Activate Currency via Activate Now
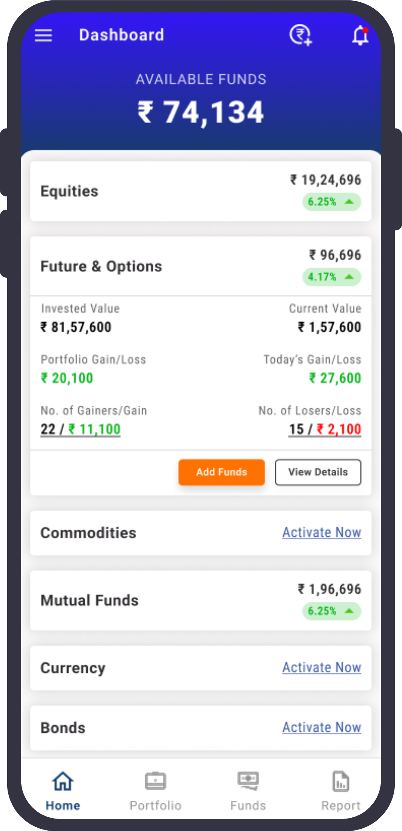Screen dimensions: 402x831 point(322,667)
